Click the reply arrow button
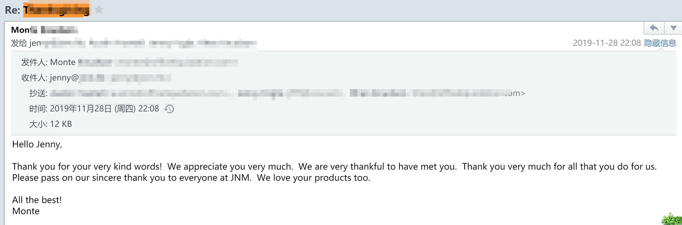 tap(654, 28)
